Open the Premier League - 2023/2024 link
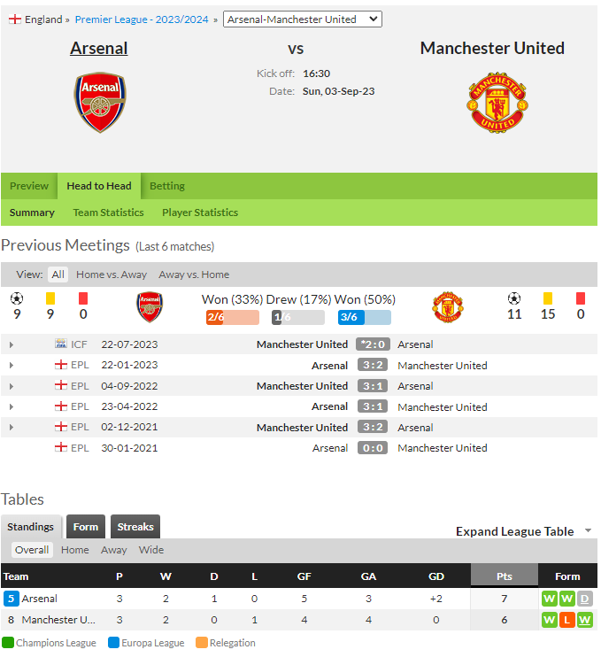This screenshot has width=601, height=665. coord(142,19)
